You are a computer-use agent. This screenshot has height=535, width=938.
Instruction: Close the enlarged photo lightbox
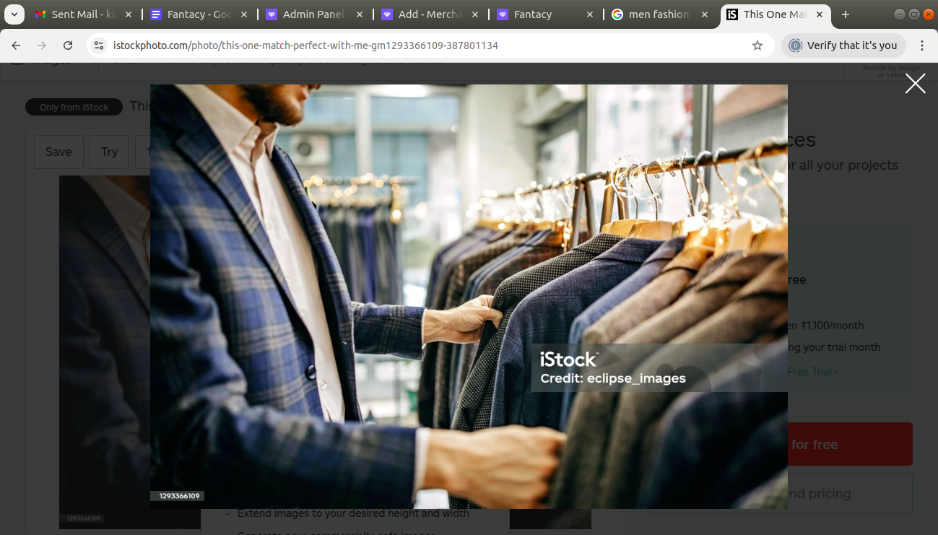pos(916,84)
